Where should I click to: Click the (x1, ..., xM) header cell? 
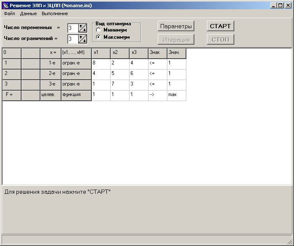[76, 53]
